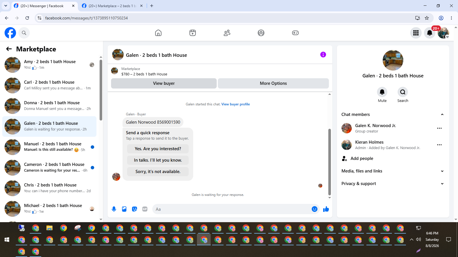458x257 pixels.
Task: Open the Reels video icon
Action: pos(193,33)
